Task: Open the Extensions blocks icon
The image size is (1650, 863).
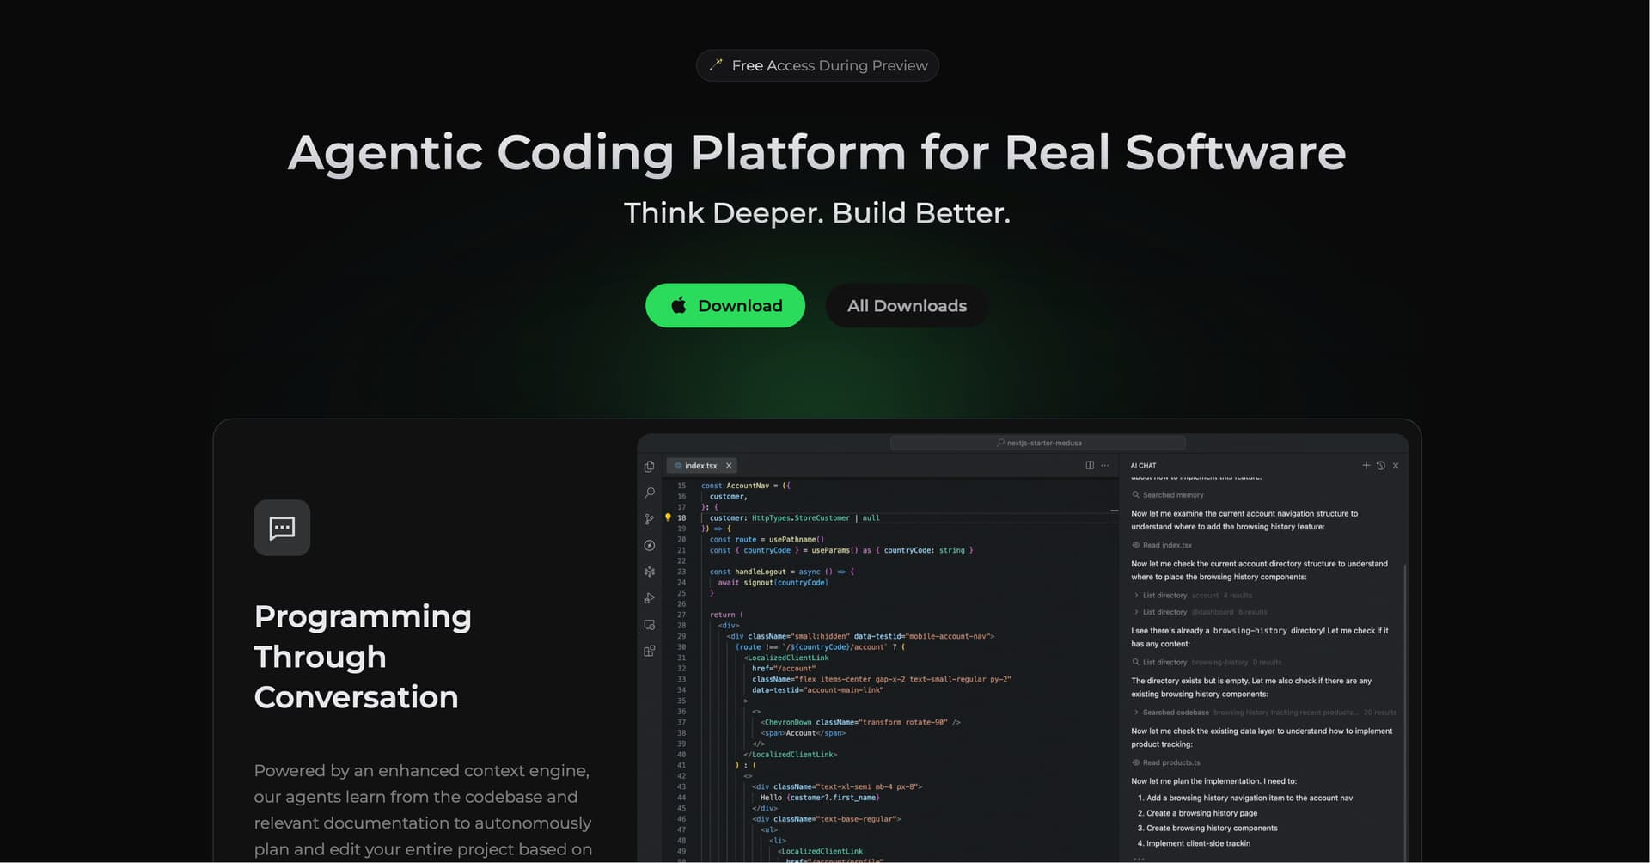Action: tap(649, 651)
